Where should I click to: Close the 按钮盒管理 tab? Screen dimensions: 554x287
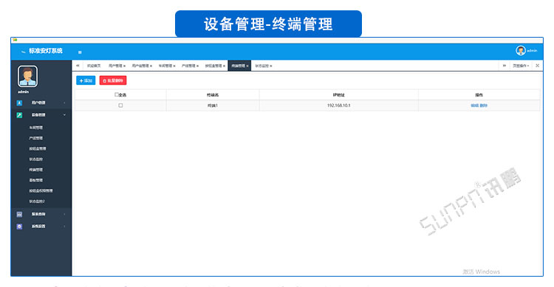[x=225, y=66]
